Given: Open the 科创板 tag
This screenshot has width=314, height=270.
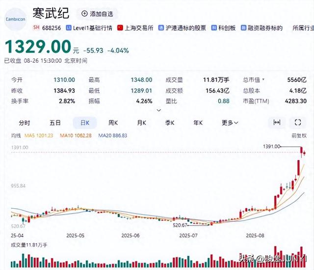Looking at the screenshot, I should [224, 28].
